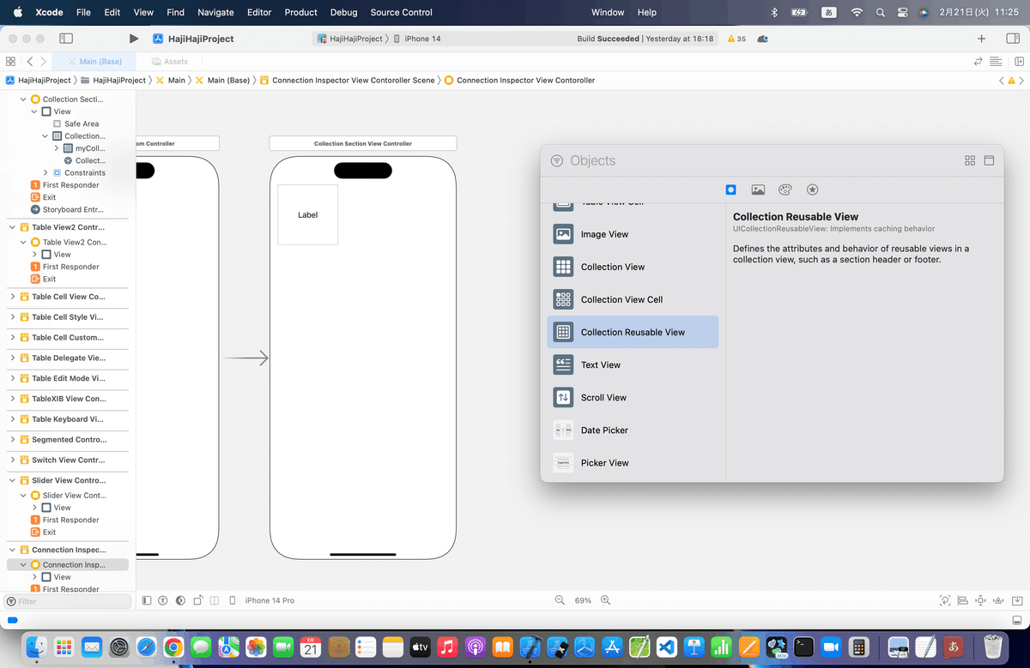The width and height of the screenshot is (1030, 668).
Task: Open the Source Control menu
Action: (402, 12)
